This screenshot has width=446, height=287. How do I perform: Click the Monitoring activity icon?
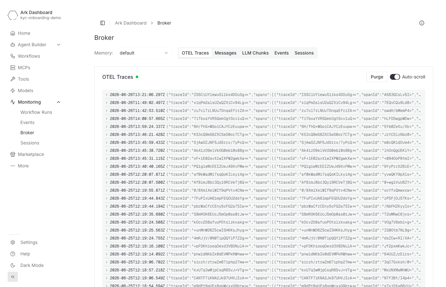click(13, 102)
